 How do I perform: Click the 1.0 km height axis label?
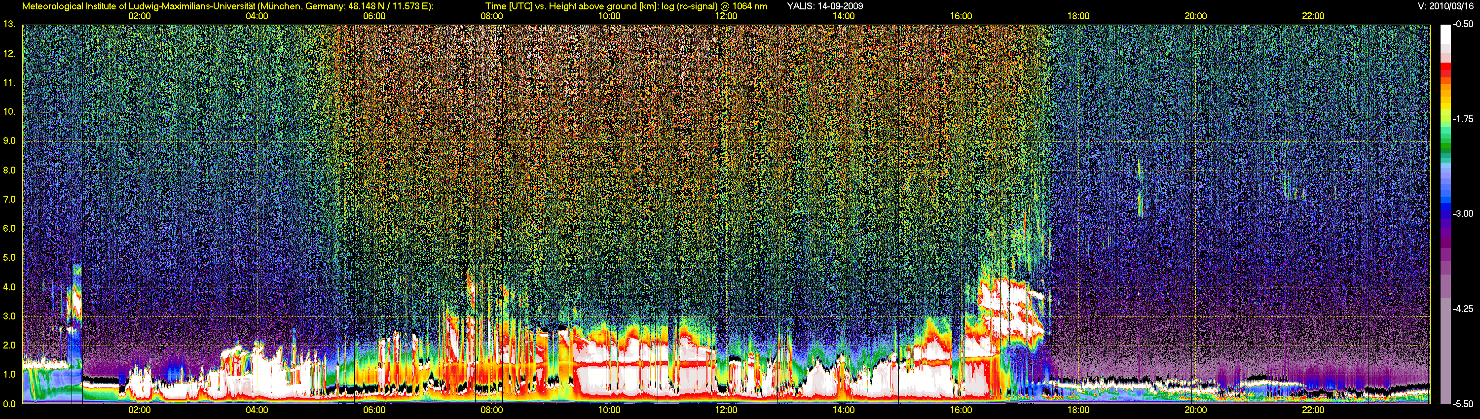(x=9, y=374)
